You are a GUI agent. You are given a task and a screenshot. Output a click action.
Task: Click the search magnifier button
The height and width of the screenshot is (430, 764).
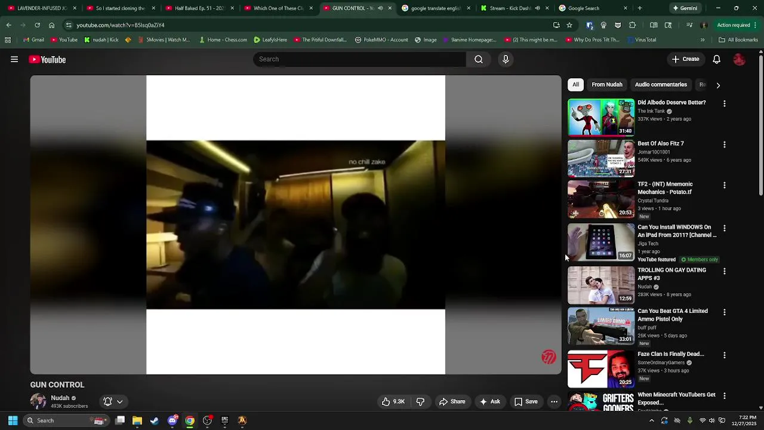click(479, 59)
